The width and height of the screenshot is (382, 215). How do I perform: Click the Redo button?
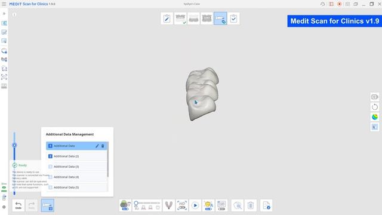tap(32, 205)
